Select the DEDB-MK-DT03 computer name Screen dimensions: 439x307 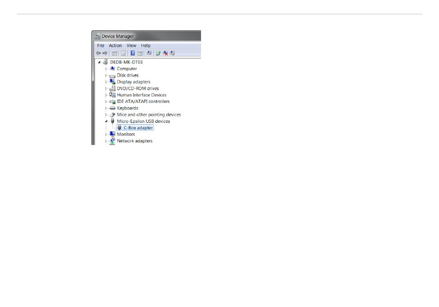click(x=126, y=62)
